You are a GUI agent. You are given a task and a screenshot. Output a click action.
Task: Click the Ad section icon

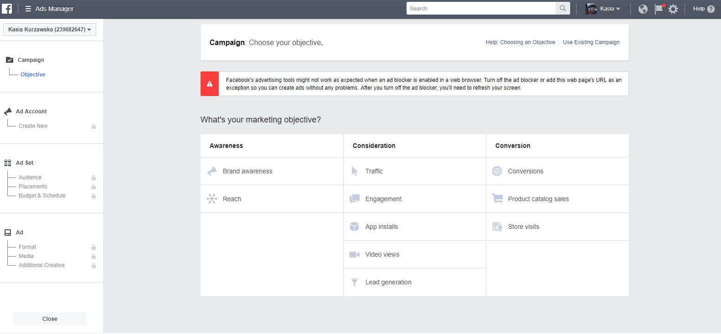coord(8,232)
